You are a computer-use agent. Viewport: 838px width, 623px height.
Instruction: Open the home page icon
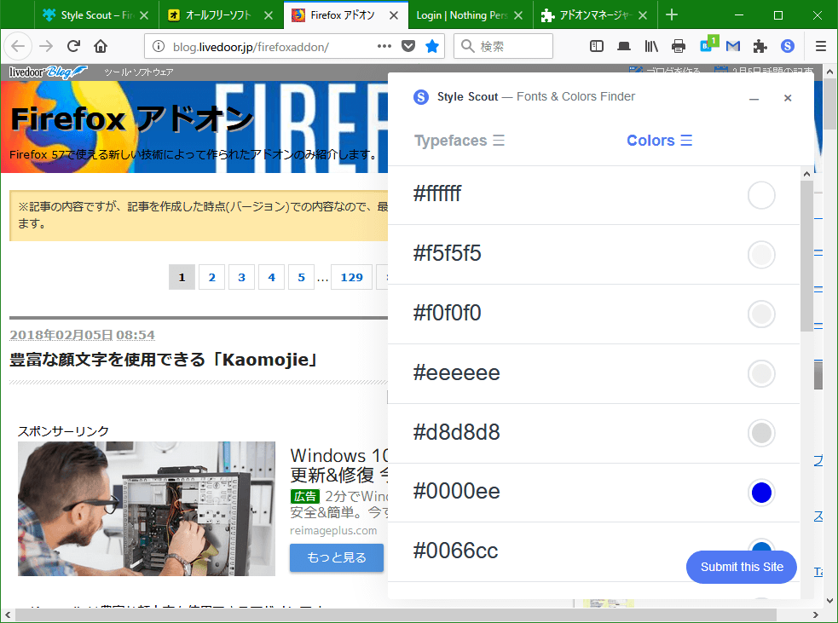coord(101,47)
